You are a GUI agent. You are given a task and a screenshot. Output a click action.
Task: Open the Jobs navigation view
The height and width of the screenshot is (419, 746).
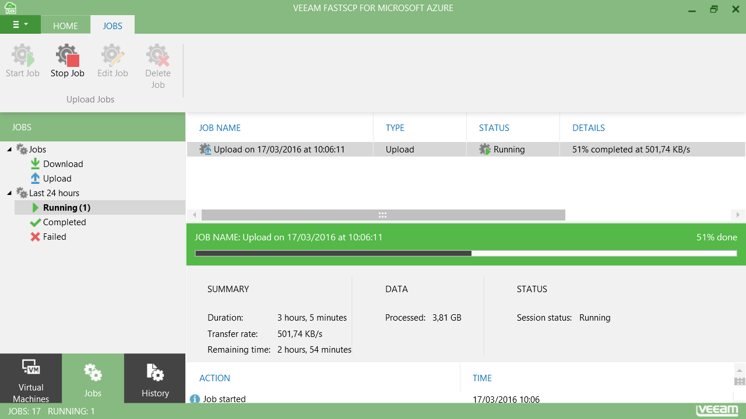coord(93,378)
